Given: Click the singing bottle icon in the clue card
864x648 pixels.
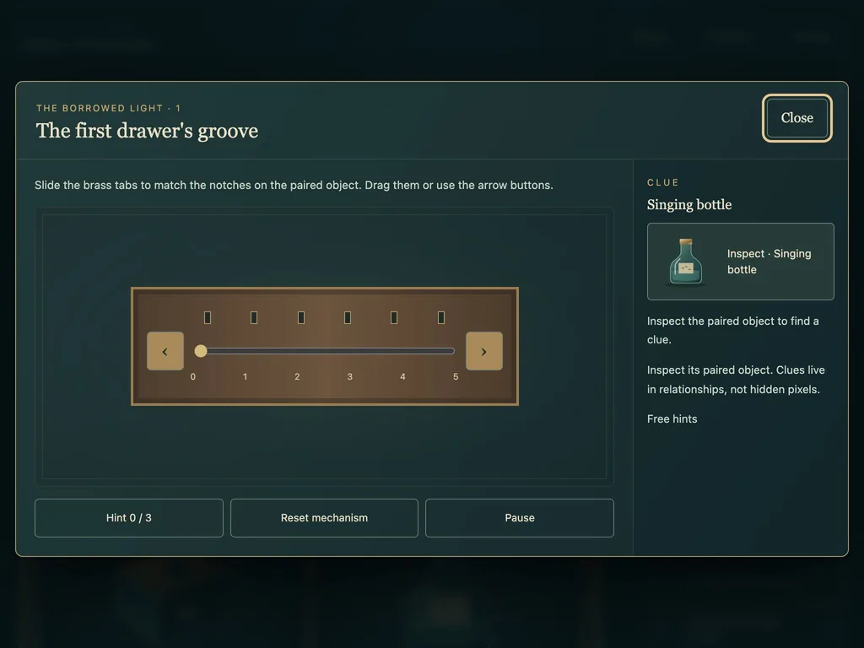Looking at the screenshot, I should pyautogui.click(x=685, y=262).
